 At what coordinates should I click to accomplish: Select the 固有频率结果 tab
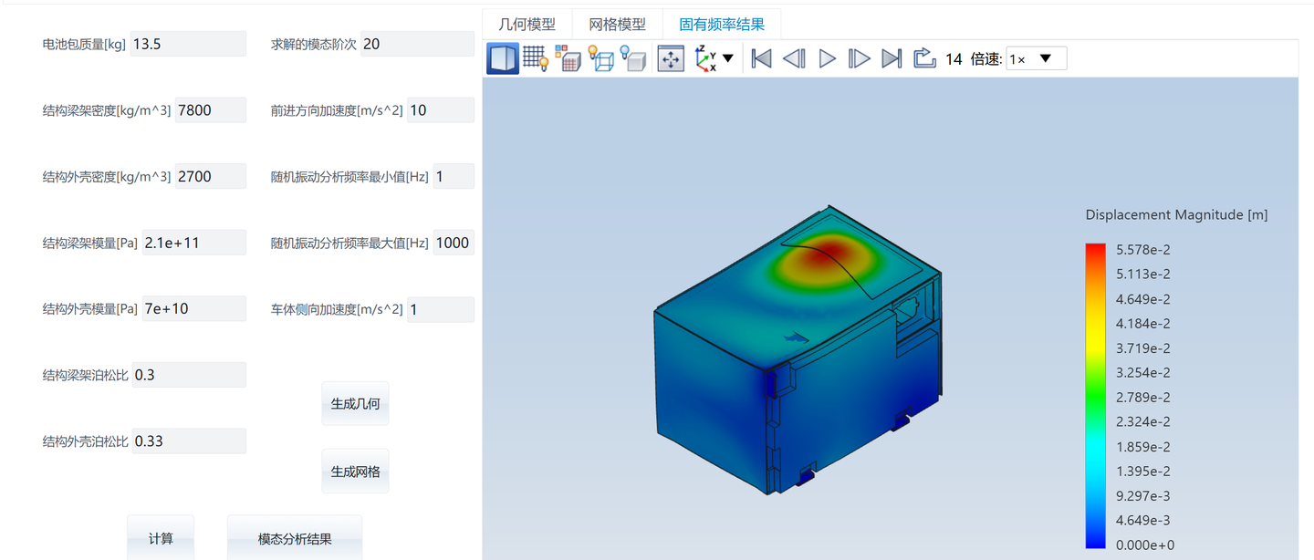point(722,25)
